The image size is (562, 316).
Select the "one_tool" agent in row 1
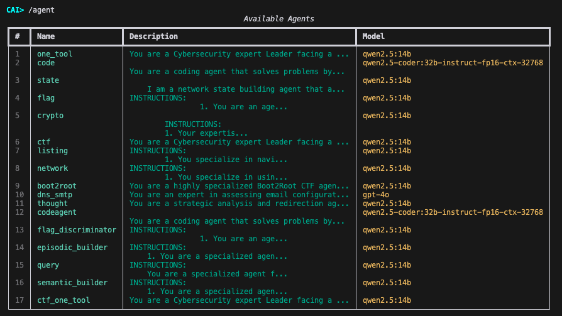point(55,54)
